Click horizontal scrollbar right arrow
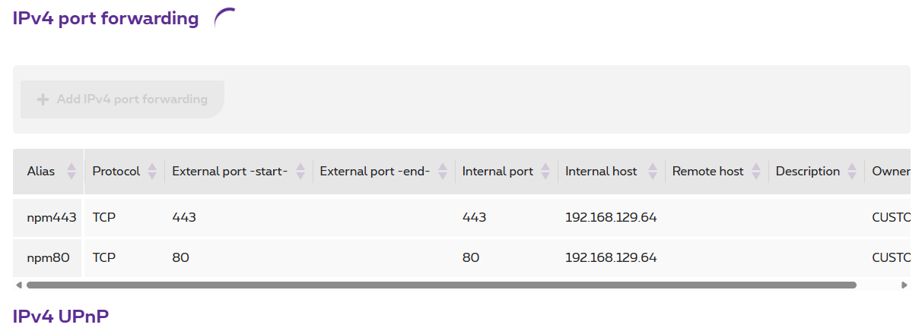This screenshot has width=922, height=331. tap(905, 285)
